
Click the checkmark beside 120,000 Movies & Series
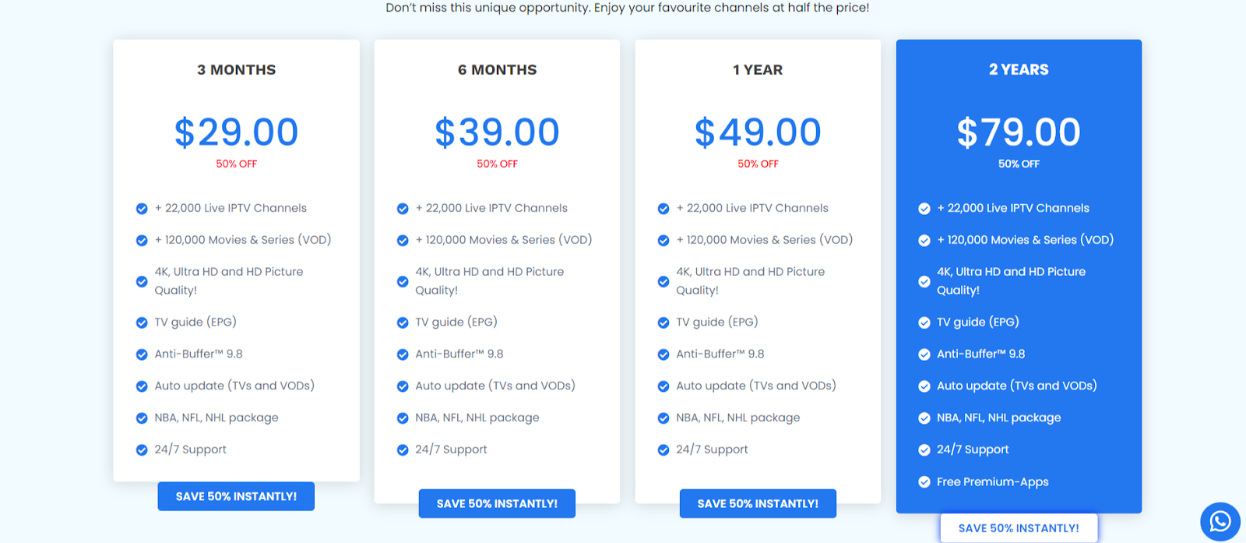point(142,240)
